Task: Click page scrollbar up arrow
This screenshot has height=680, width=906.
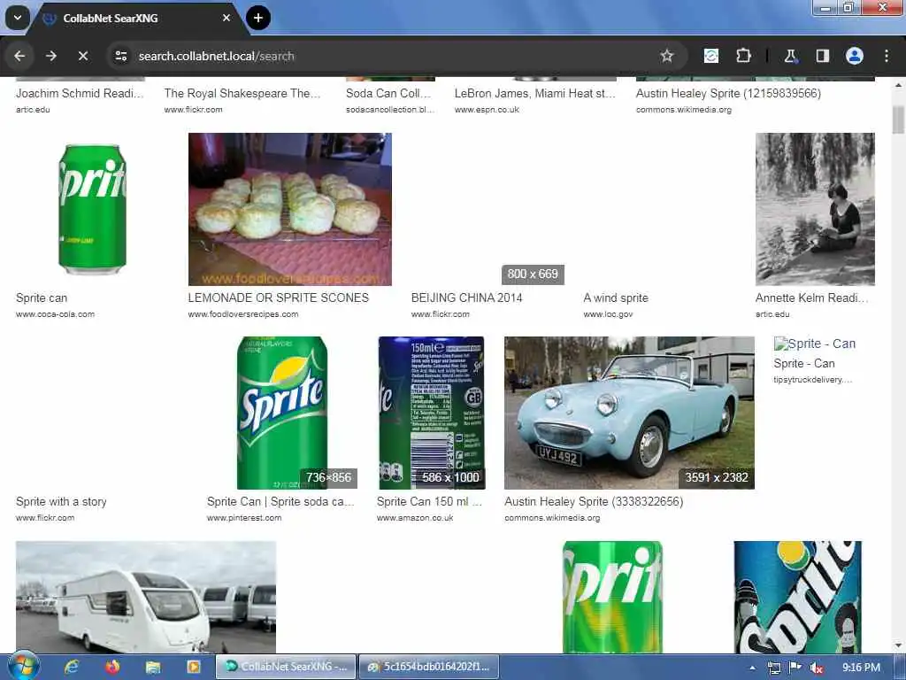Action: (898, 85)
